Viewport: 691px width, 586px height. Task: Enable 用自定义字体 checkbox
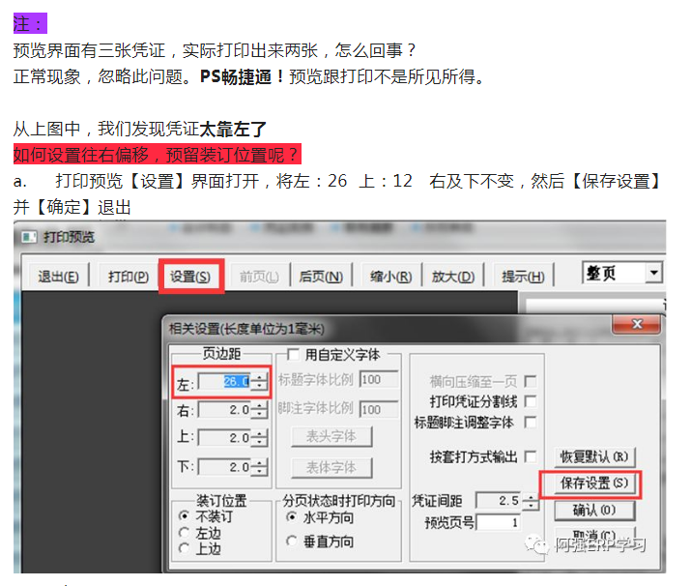click(x=293, y=355)
